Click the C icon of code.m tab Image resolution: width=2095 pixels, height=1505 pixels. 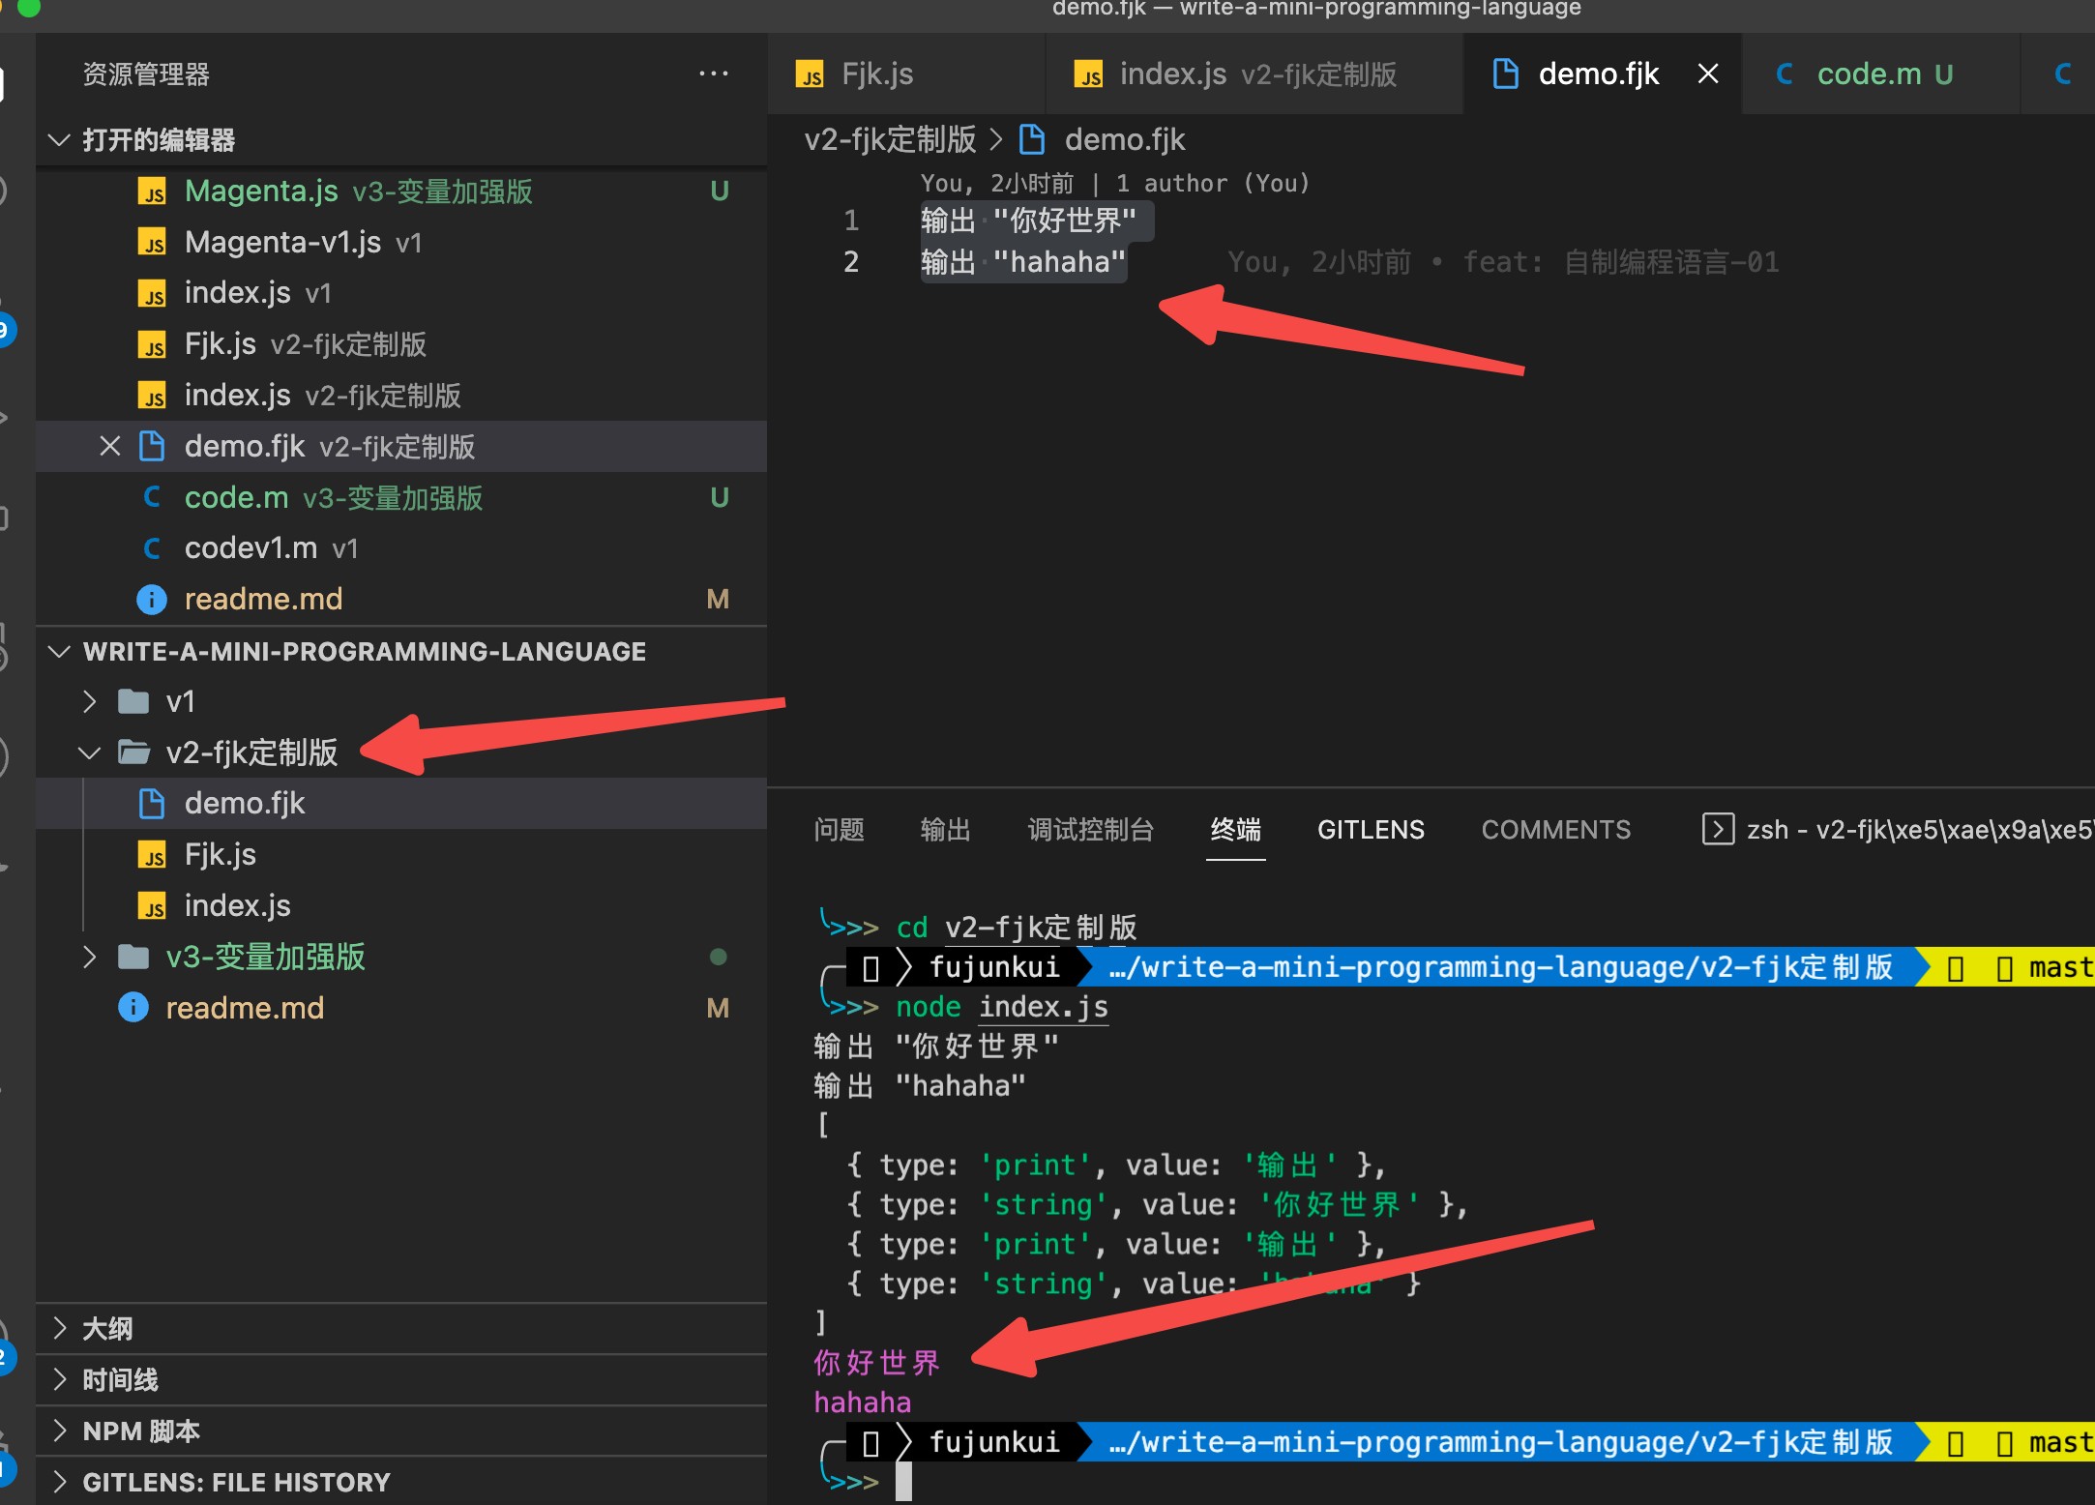pyautogui.click(x=1785, y=74)
